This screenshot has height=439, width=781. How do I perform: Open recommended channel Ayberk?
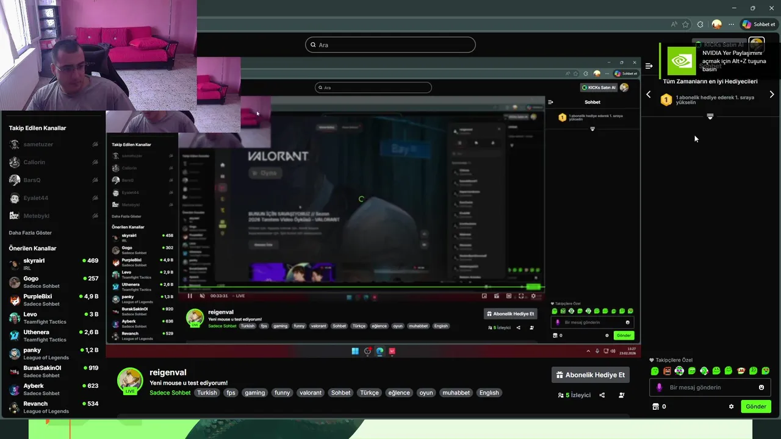tap(54, 389)
